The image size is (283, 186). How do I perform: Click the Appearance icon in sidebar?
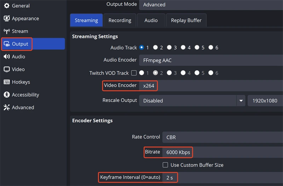tap(7, 18)
